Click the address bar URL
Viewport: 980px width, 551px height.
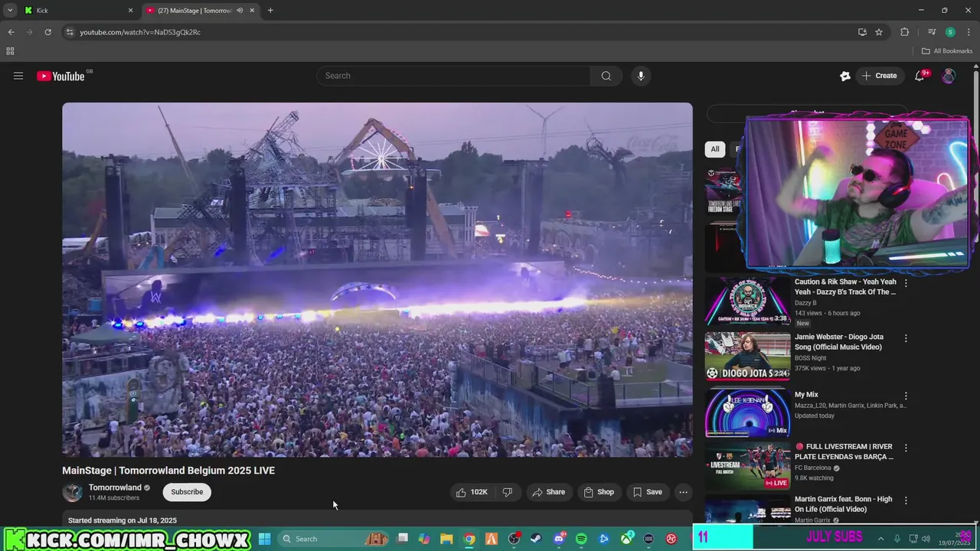tap(140, 32)
